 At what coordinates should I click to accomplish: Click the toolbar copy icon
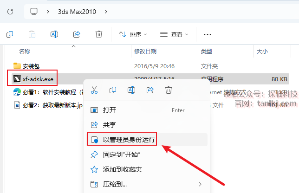coord(10,34)
